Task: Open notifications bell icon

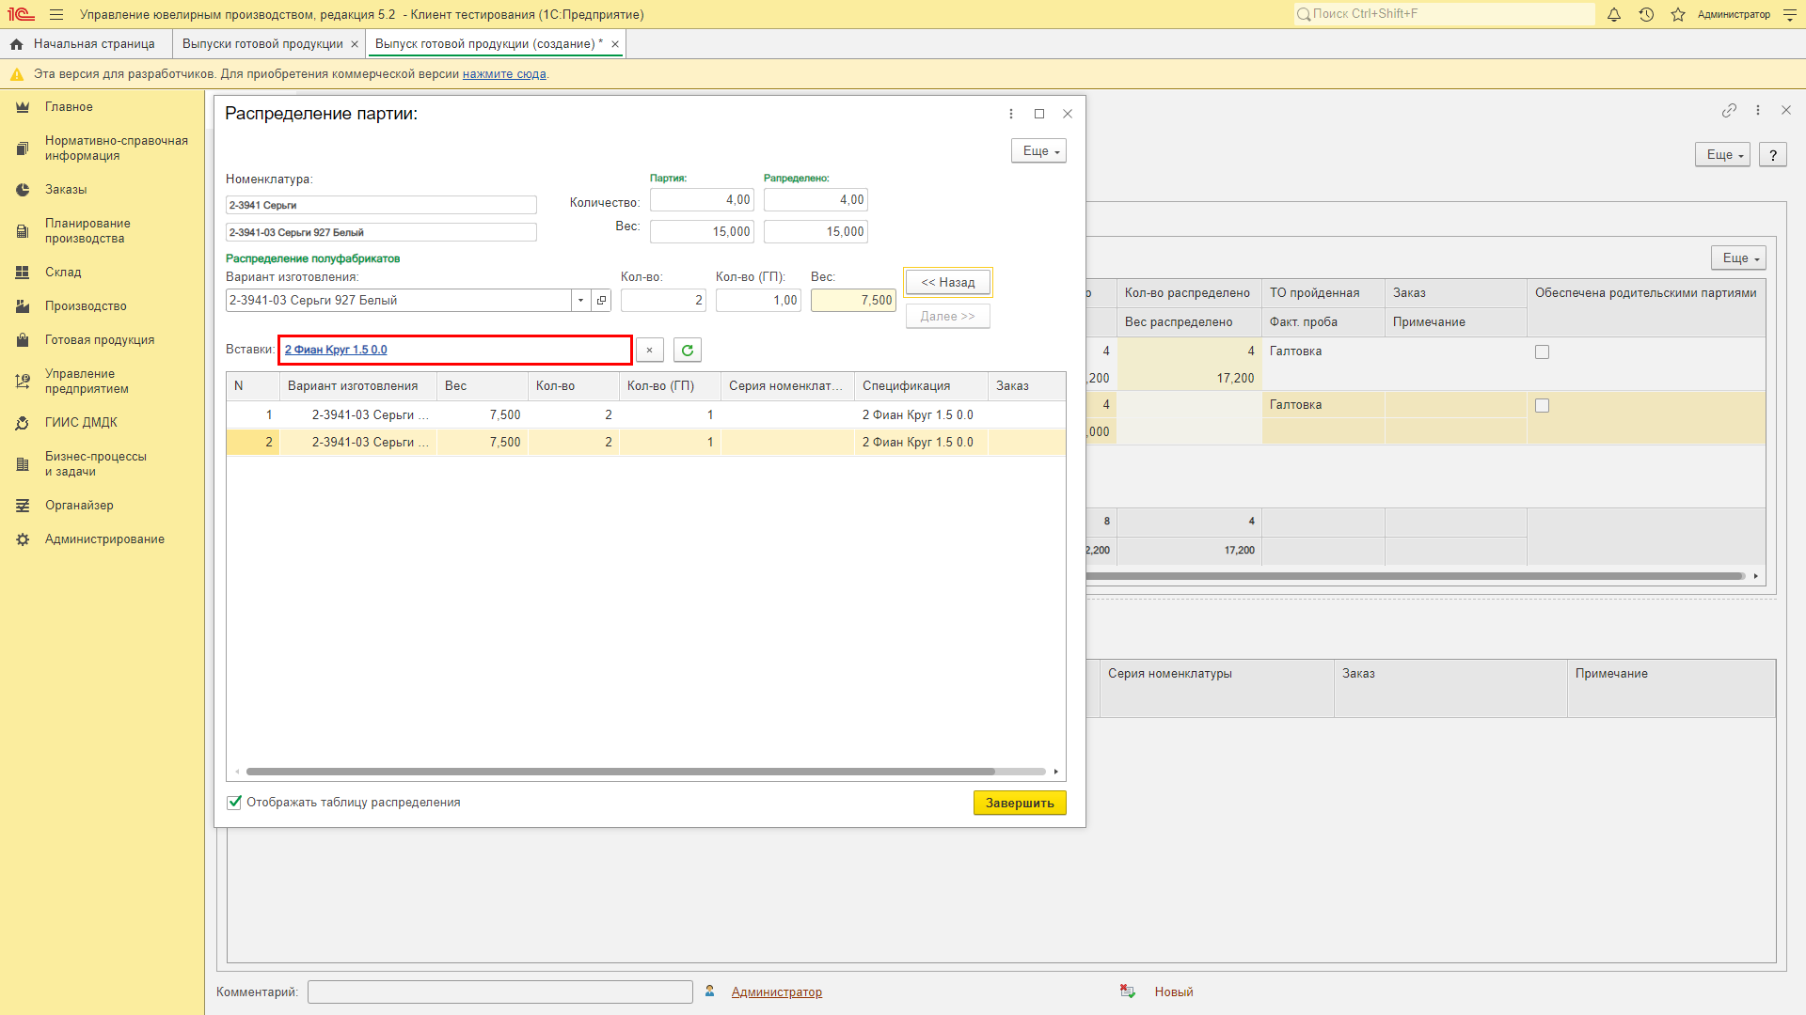Action: 1614,14
